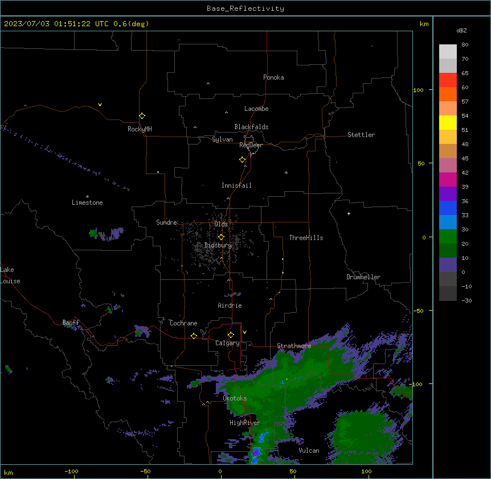Select the blue color swatch at 36 dBZ

point(448,208)
